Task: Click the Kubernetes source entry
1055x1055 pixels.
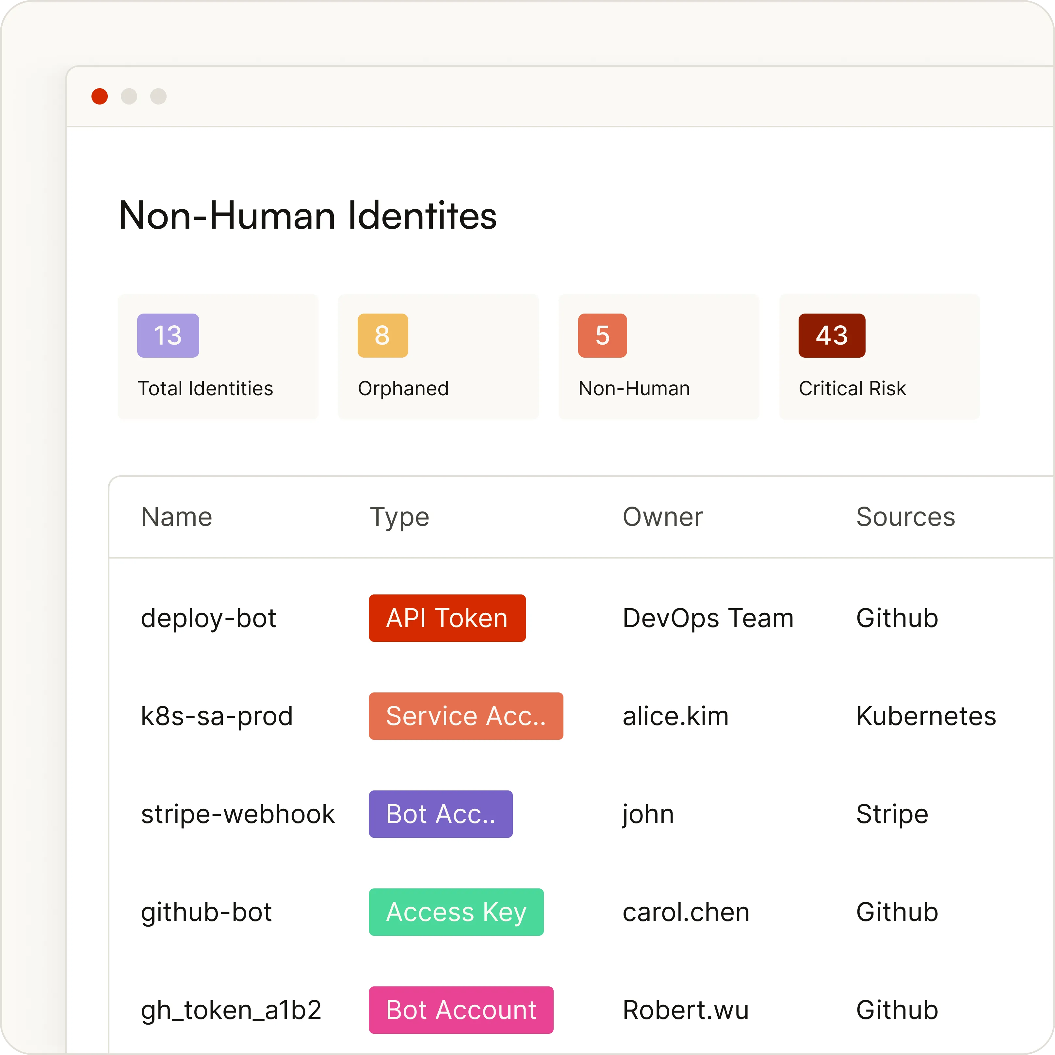Action: (926, 716)
